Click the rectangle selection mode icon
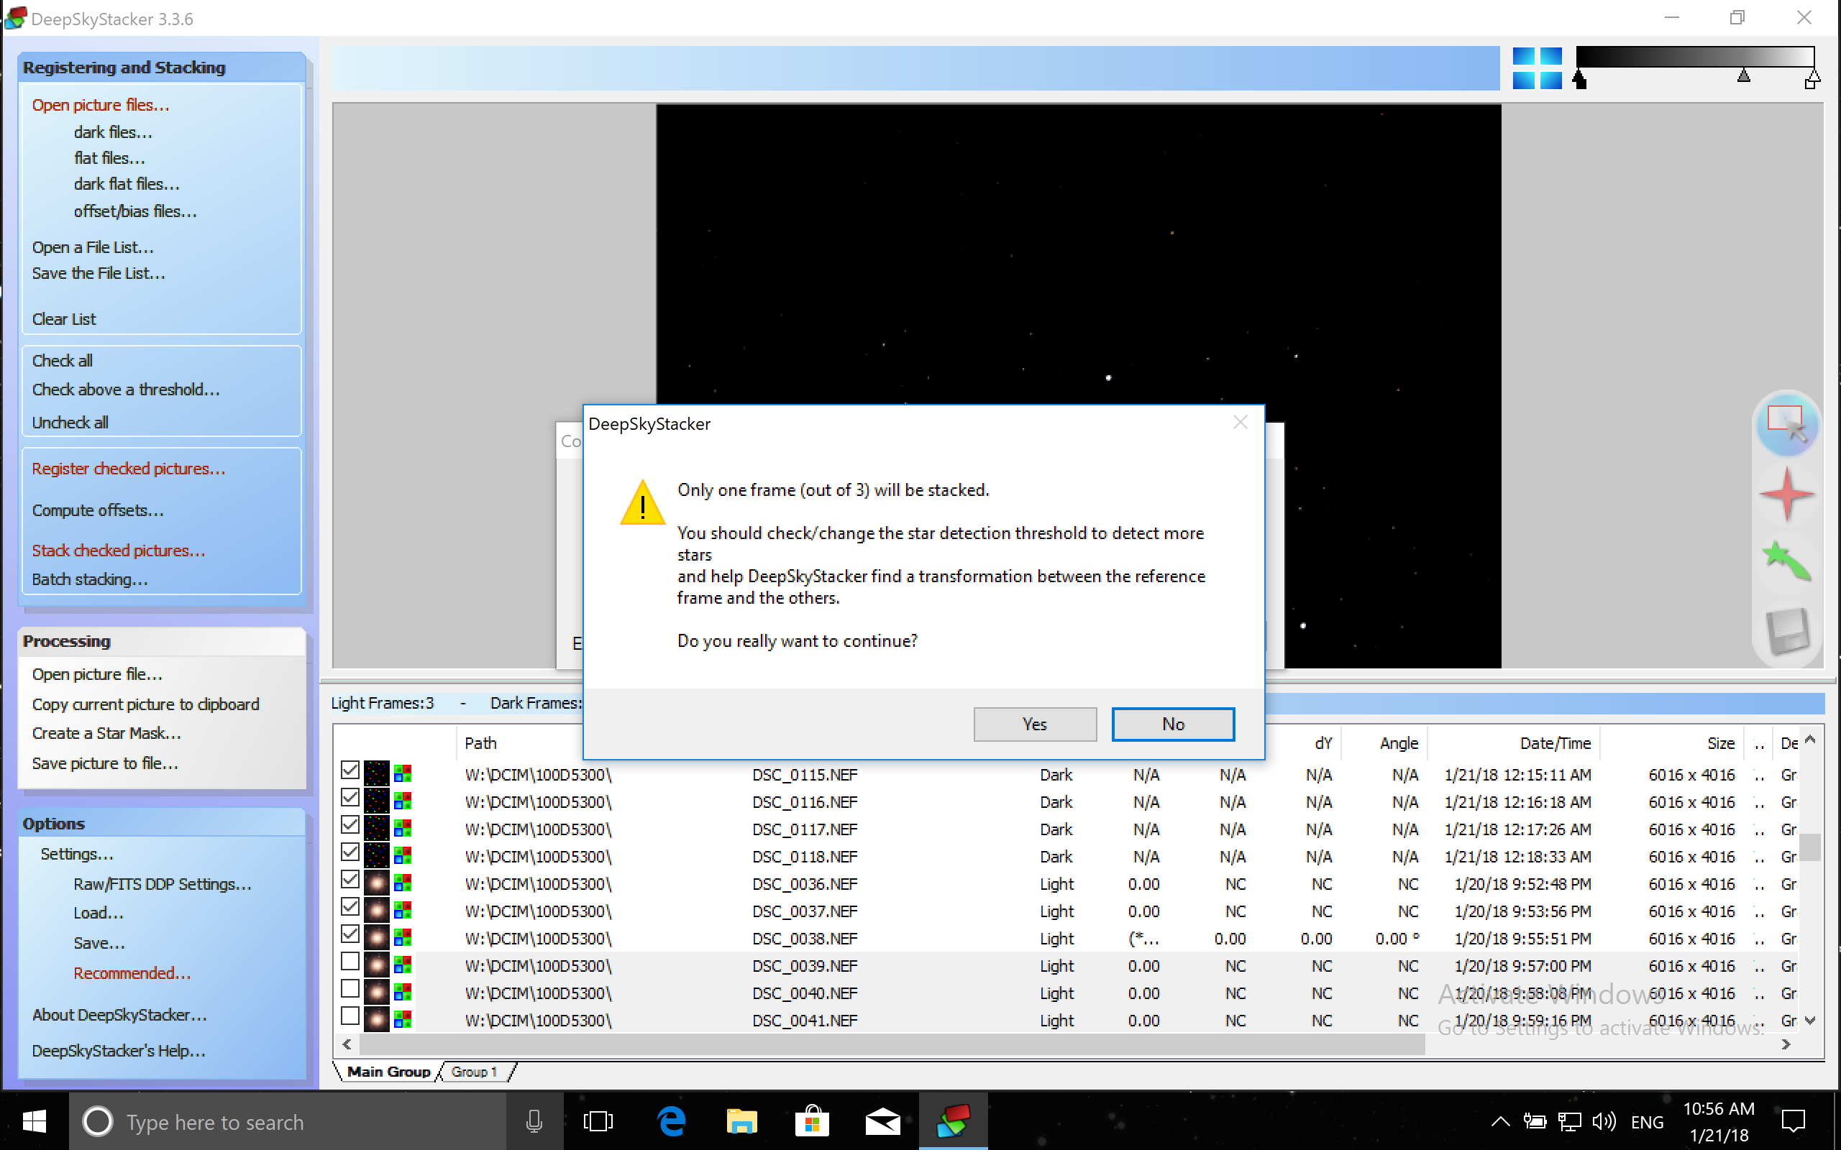This screenshot has height=1150, width=1841. (x=1786, y=424)
